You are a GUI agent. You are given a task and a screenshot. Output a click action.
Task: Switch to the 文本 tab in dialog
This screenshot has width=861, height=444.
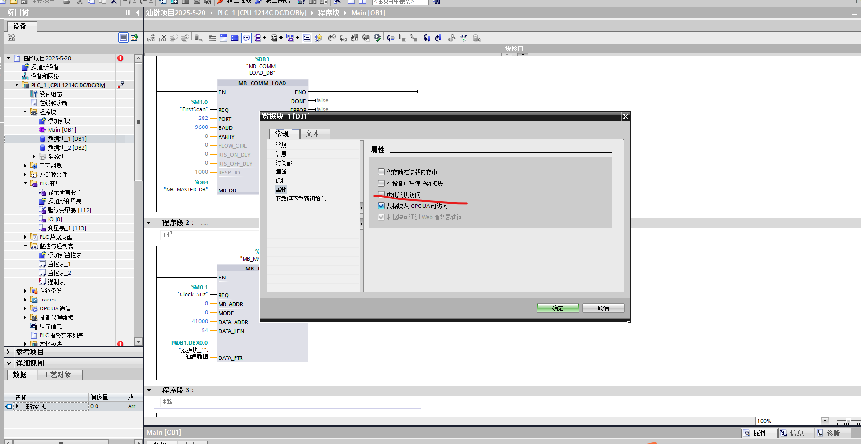[x=314, y=134]
